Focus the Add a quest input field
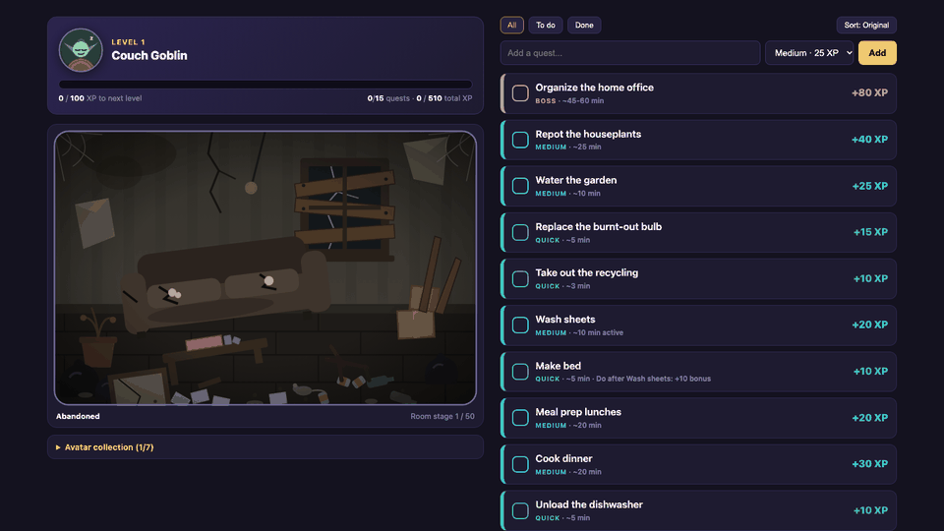944x531 pixels. click(629, 53)
